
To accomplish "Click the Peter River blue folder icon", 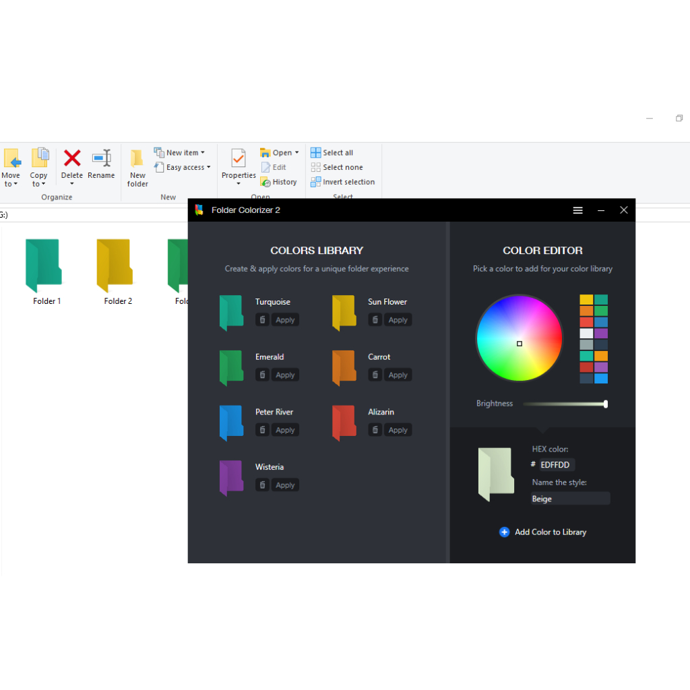I will (232, 423).
